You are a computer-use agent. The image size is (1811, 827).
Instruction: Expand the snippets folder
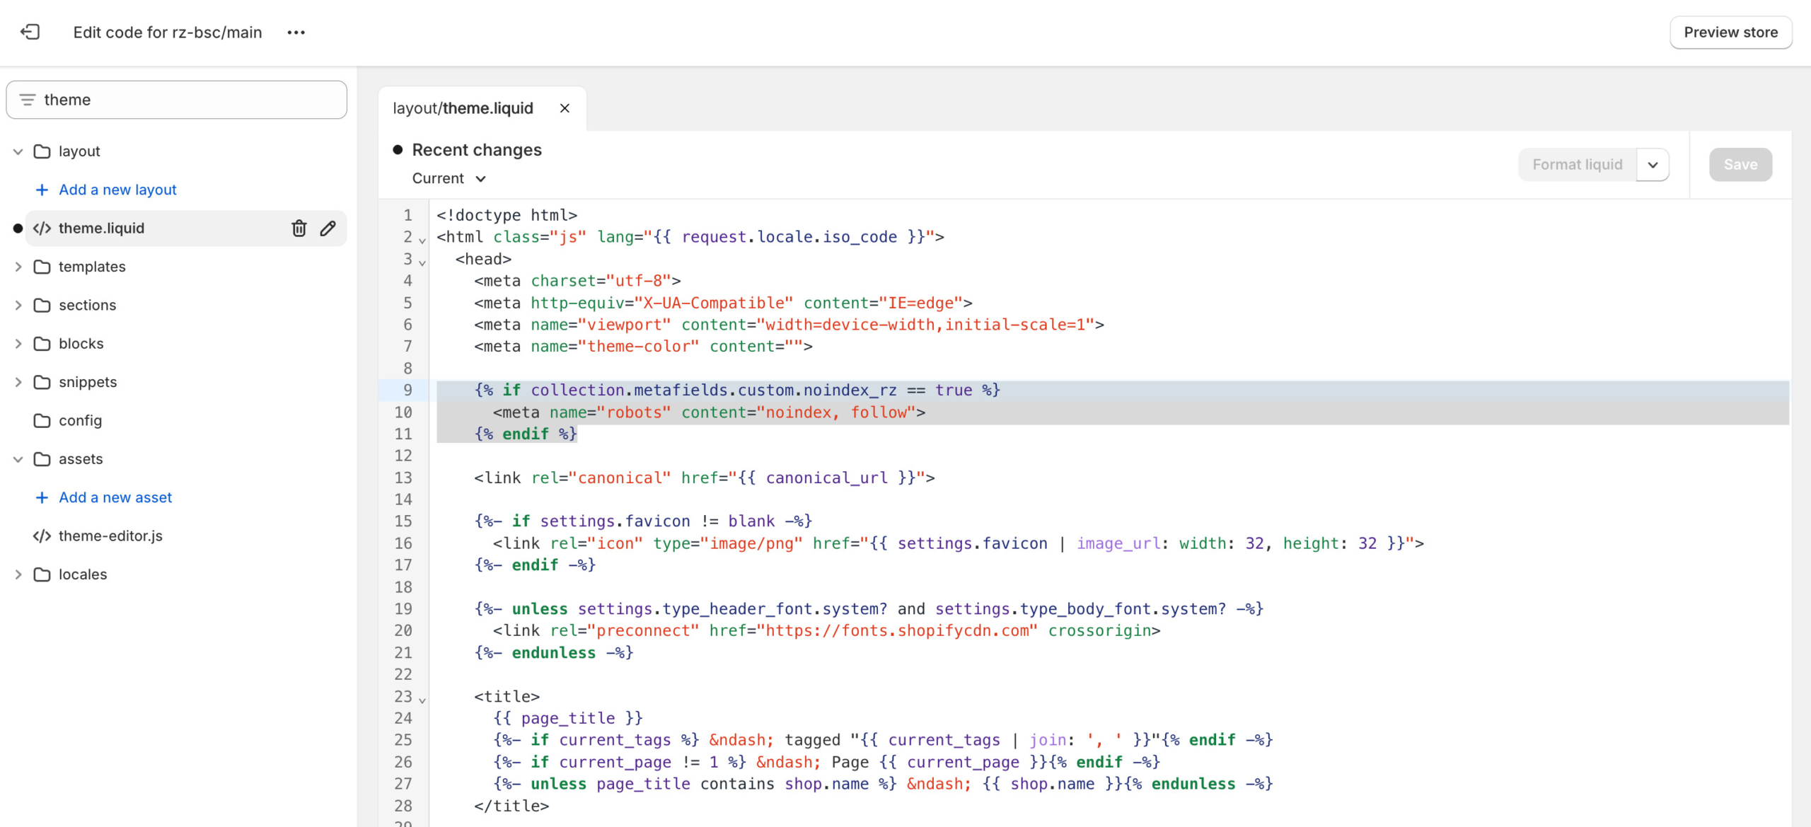[x=18, y=382]
